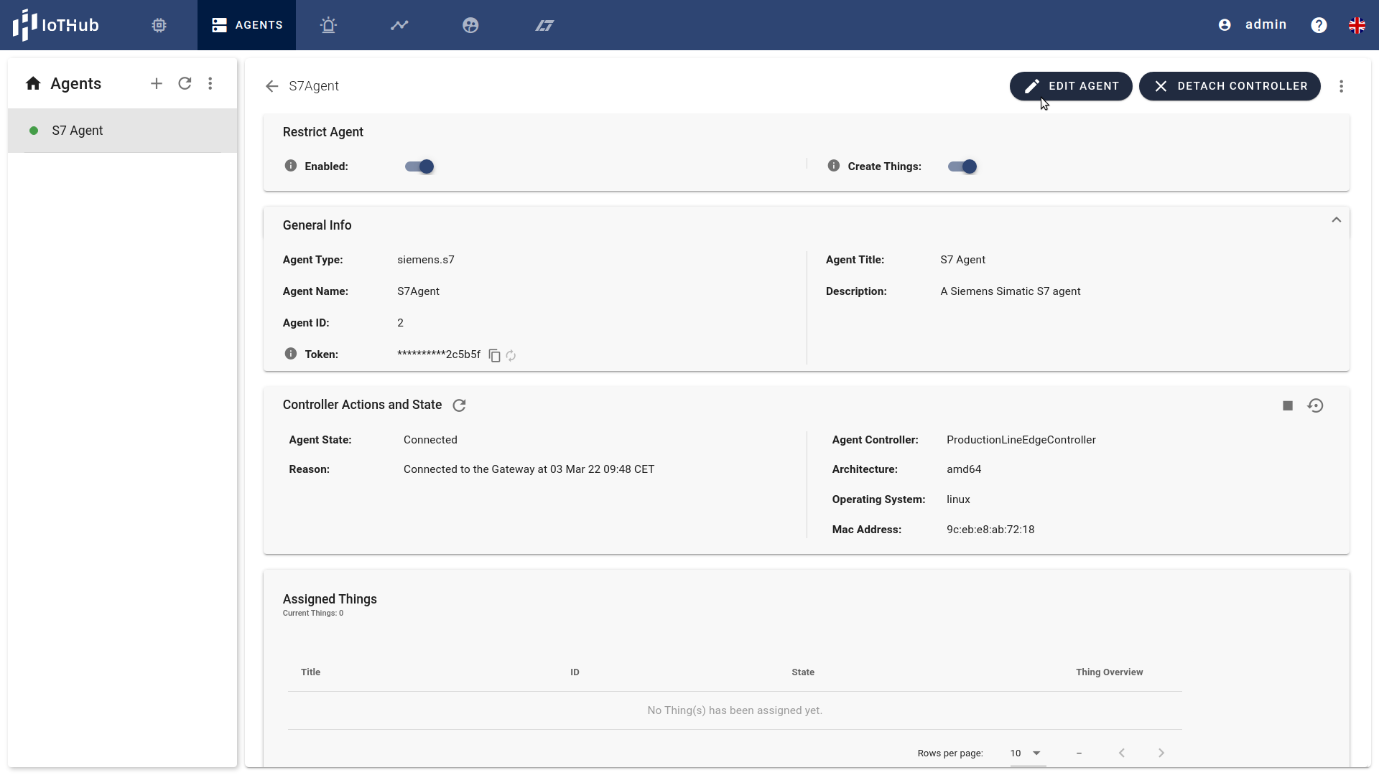Click the Edit Agent button
1379x775 pixels.
pos(1071,86)
